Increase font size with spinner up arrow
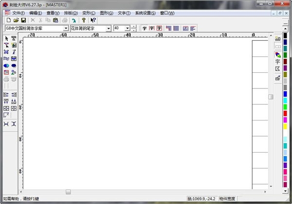Viewport: 292px width, 204px height. point(134,27)
